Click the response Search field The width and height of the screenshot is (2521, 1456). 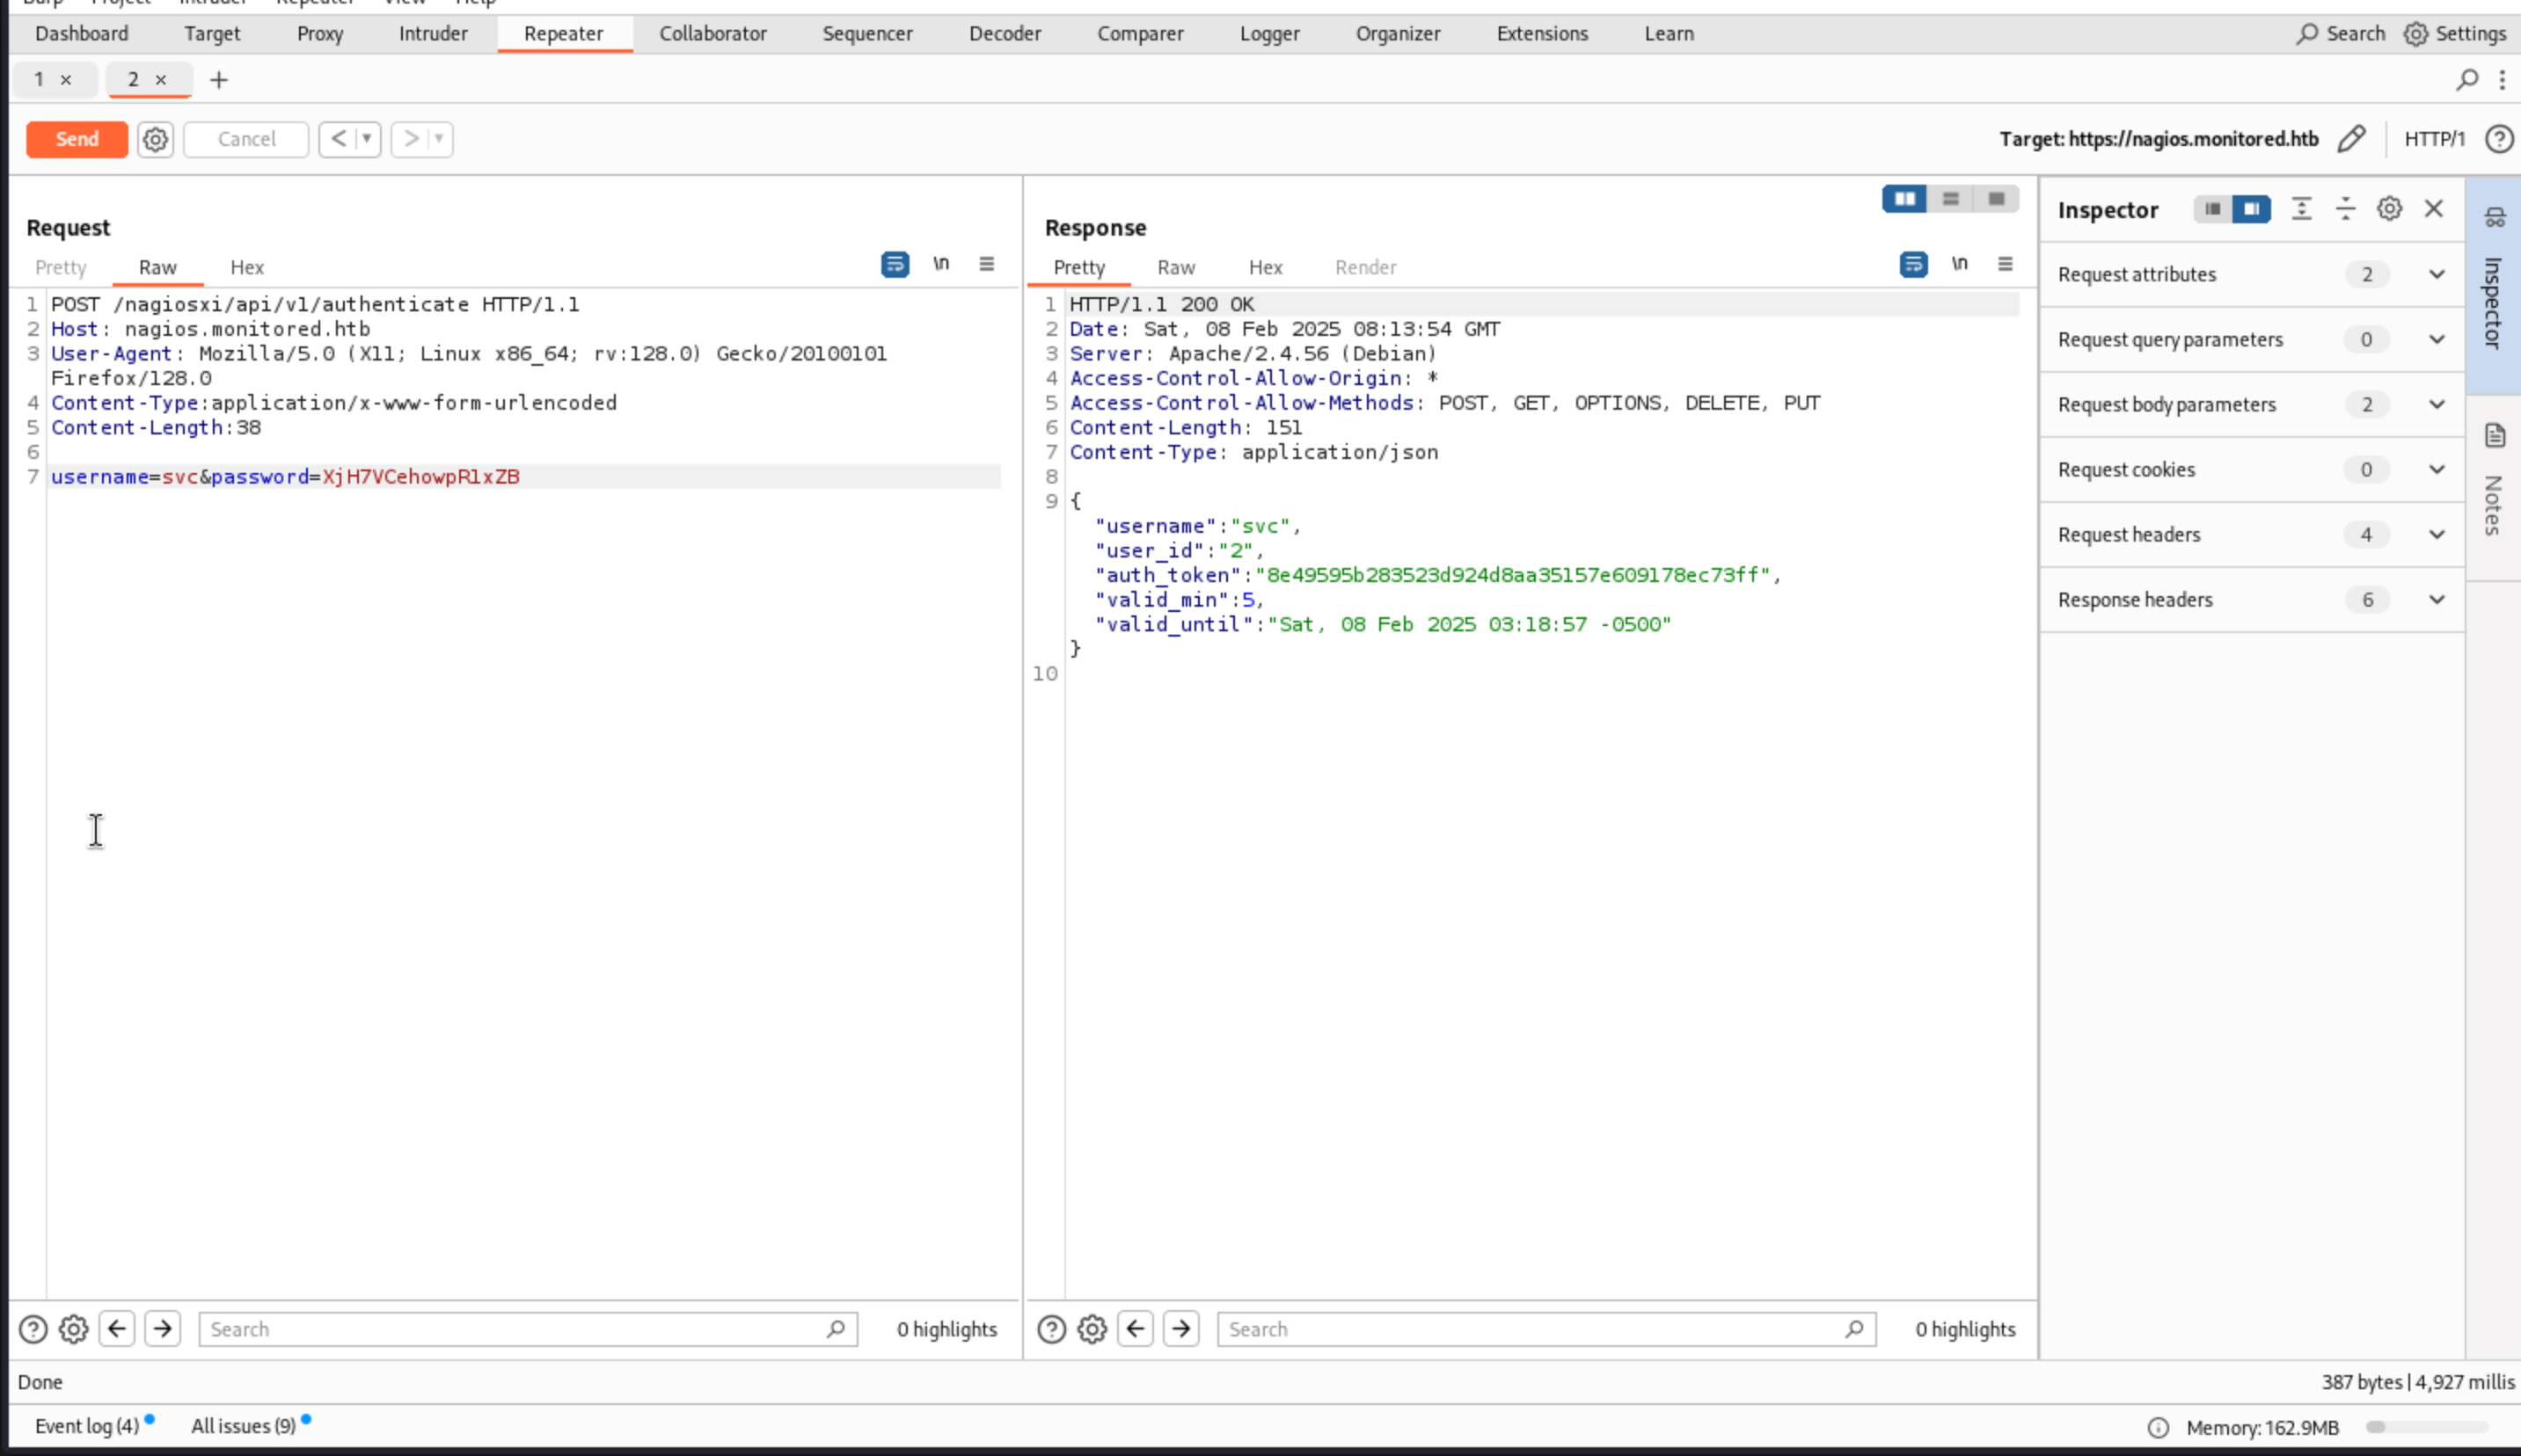pos(1531,1329)
